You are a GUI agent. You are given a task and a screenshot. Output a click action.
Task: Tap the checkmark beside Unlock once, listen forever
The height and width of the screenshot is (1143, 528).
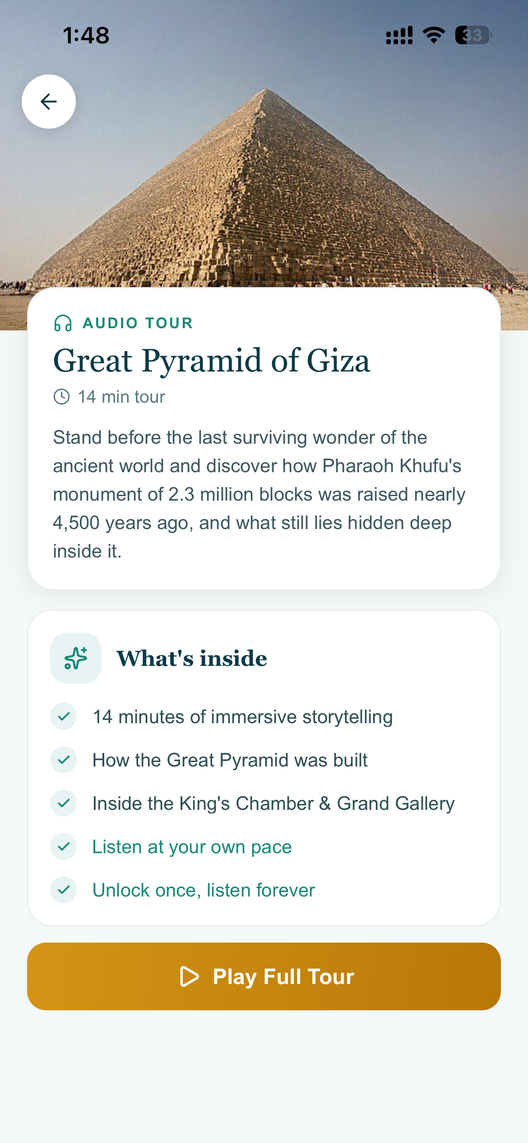64,890
